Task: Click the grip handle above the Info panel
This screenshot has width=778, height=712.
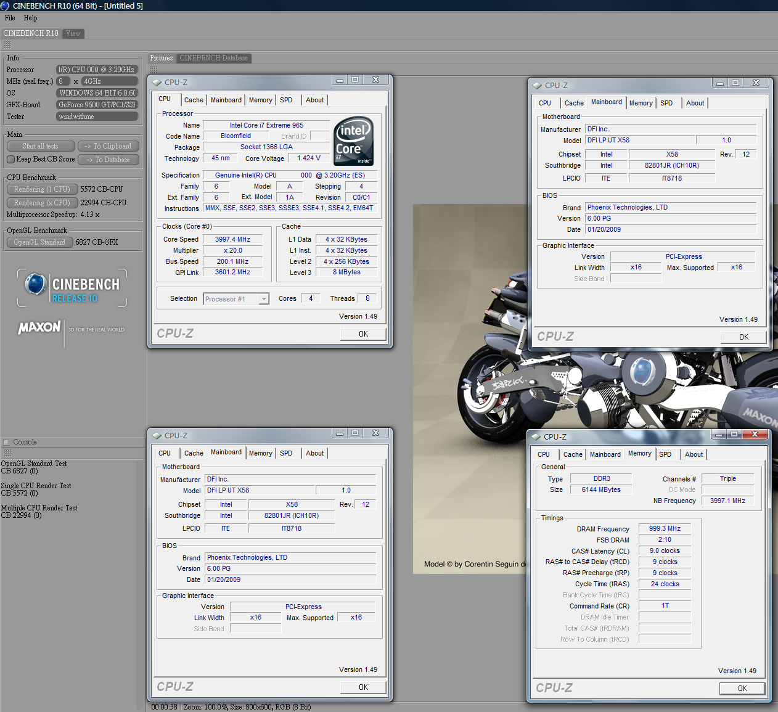Action: click(x=7, y=45)
